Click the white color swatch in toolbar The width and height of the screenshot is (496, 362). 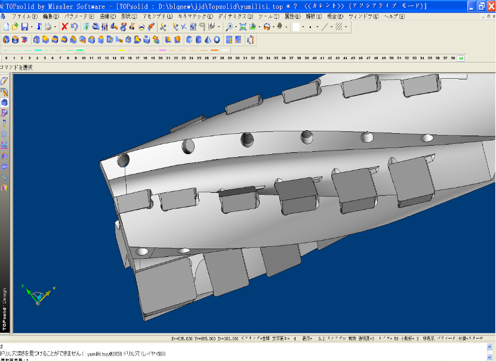click(295, 27)
